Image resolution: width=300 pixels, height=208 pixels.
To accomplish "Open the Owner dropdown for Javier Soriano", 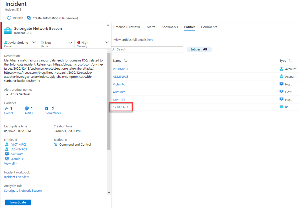I will [x=34, y=43].
